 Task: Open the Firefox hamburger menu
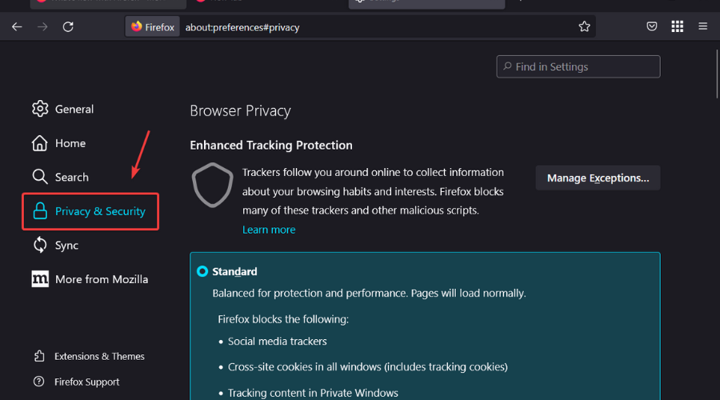pos(703,26)
